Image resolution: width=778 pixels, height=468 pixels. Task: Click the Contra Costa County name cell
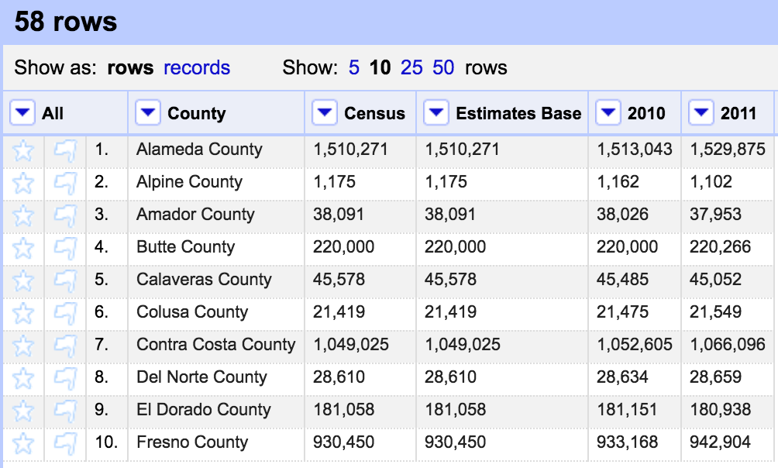(x=215, y=345)
